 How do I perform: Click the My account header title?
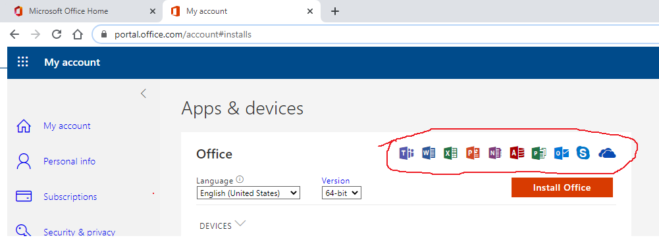72,62
